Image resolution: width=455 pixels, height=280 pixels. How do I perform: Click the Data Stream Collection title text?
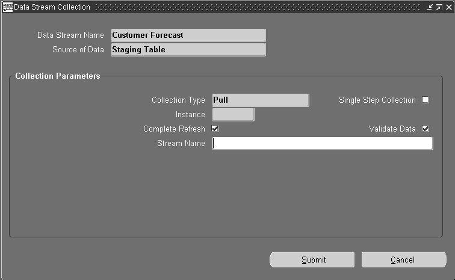52,7
